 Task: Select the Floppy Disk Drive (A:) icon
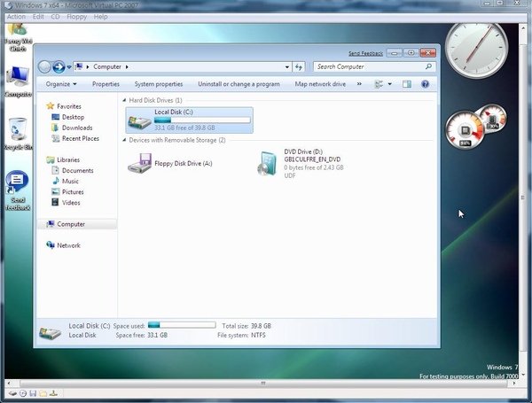139,163
